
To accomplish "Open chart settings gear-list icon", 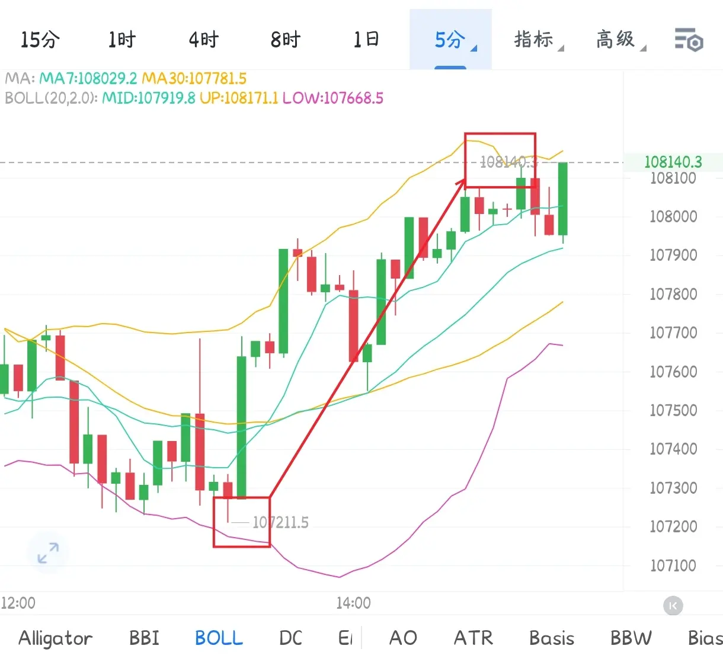I will (689, 40).
